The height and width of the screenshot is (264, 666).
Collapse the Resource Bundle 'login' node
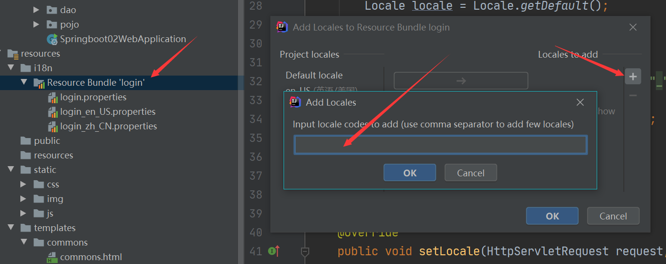tap(24, 82)
